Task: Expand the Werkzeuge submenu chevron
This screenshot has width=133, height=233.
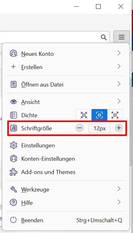Action: [119, 189]
